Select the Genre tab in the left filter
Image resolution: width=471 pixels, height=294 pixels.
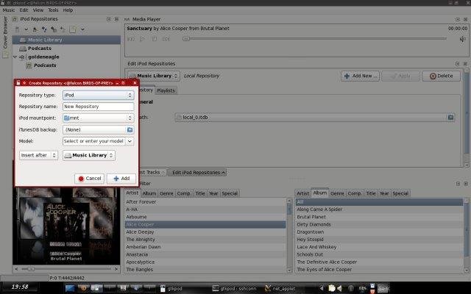coord(167,193)
